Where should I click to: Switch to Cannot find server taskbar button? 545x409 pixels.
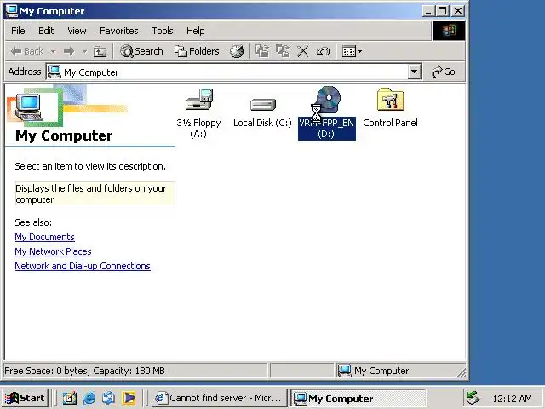219,398
